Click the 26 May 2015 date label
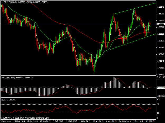Viewport: 165px width, 123px height. coord(125,121)
